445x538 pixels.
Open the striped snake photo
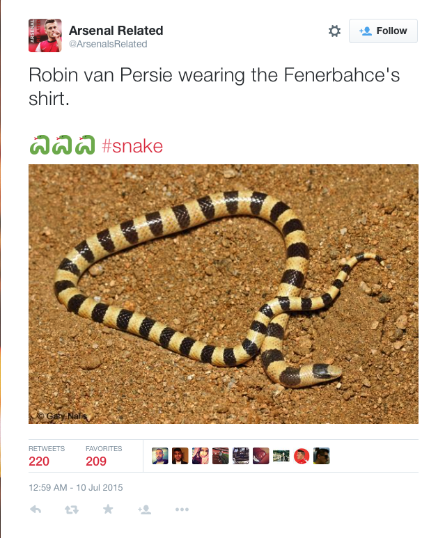[223, 294]
